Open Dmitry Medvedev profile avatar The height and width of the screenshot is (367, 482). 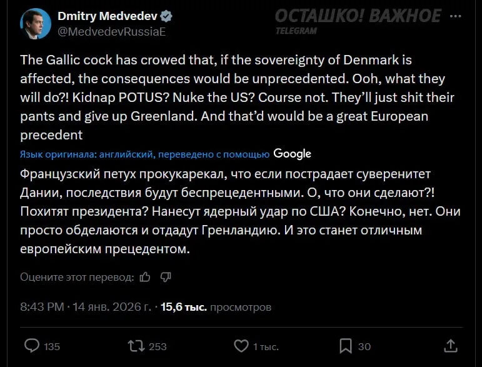(x=35, y=24)
